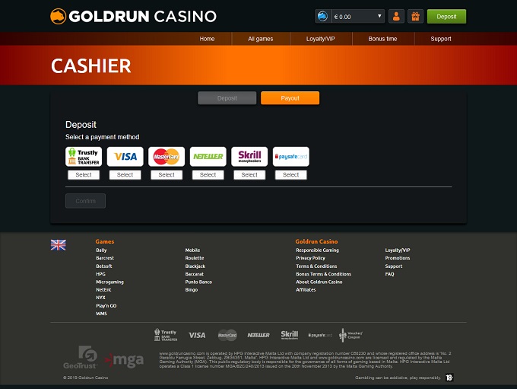Viewport: 517px width, 389px height.
Task: Click the gift box bonus icon
Action: point(415,16)
